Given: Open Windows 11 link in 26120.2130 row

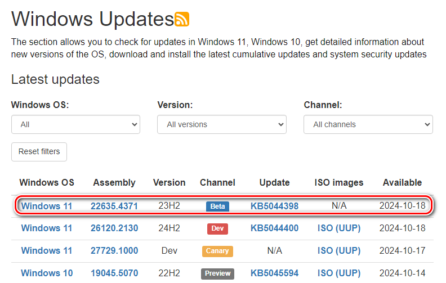Looking at the screenshot, I should pyautogui.click(x=47, y=228).
